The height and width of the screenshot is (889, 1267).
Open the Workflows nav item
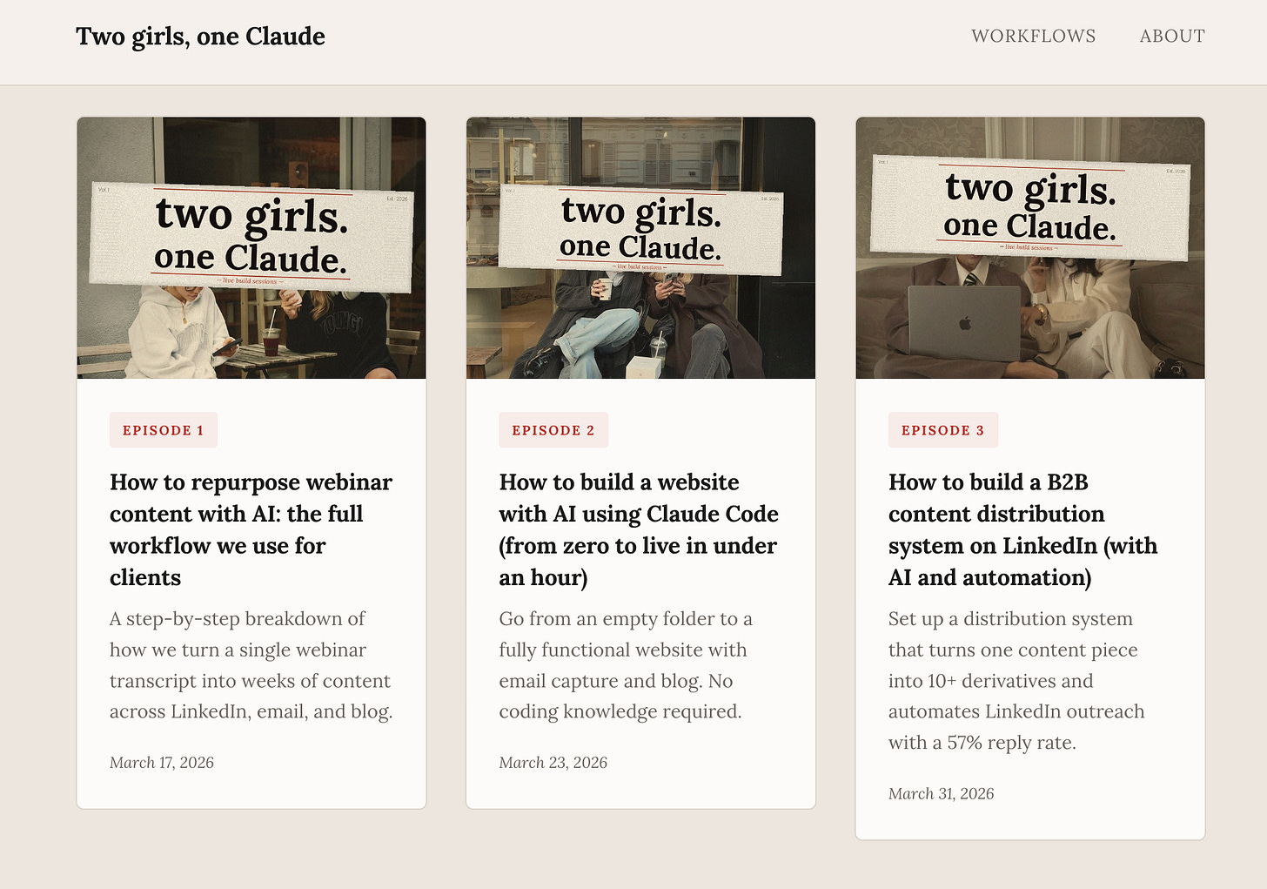pos(1033,36)
